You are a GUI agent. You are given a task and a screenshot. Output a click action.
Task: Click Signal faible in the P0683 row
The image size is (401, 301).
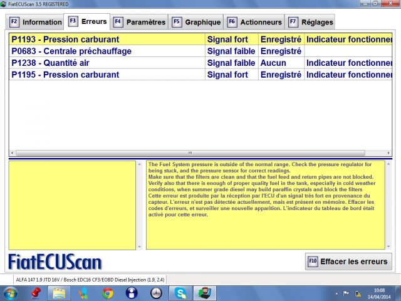(231, 51)
